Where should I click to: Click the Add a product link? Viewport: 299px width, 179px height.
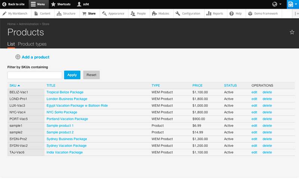[x=36, y=57]
